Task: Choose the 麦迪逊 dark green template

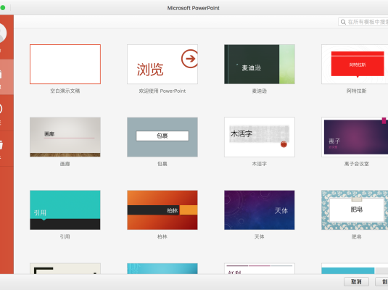Action: click(x=260, y=64)
